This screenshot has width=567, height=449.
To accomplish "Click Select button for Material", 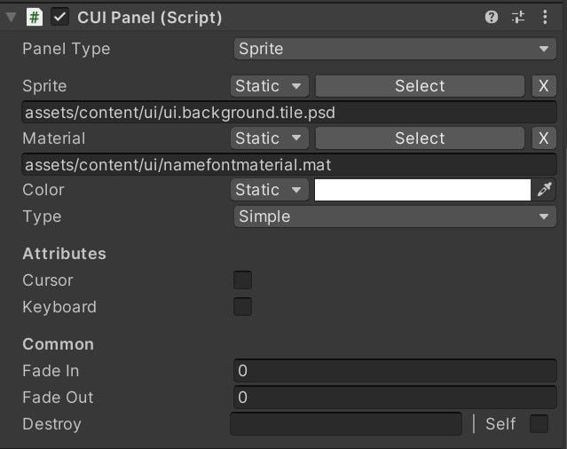I will (420, 138).
